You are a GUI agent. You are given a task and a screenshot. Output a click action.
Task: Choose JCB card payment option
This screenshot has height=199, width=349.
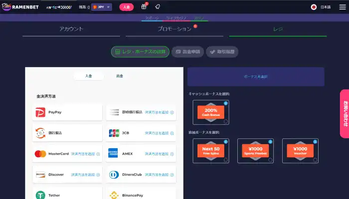pos(141,133)
